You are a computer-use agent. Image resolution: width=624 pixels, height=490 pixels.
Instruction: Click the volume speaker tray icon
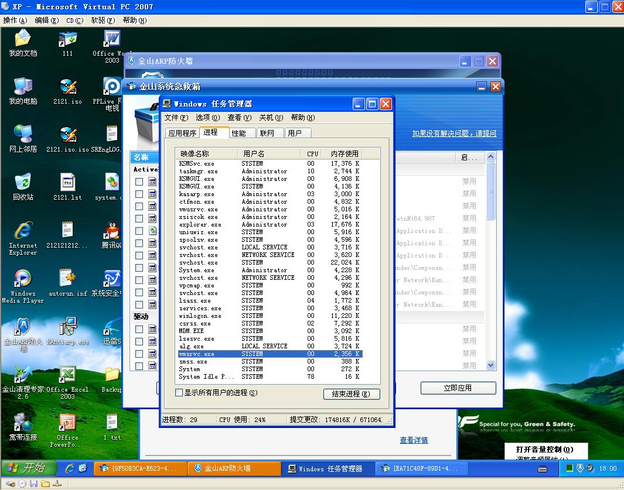(590, 468)
